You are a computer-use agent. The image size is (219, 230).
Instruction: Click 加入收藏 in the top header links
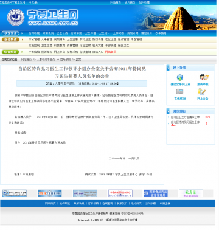[144, 2]
